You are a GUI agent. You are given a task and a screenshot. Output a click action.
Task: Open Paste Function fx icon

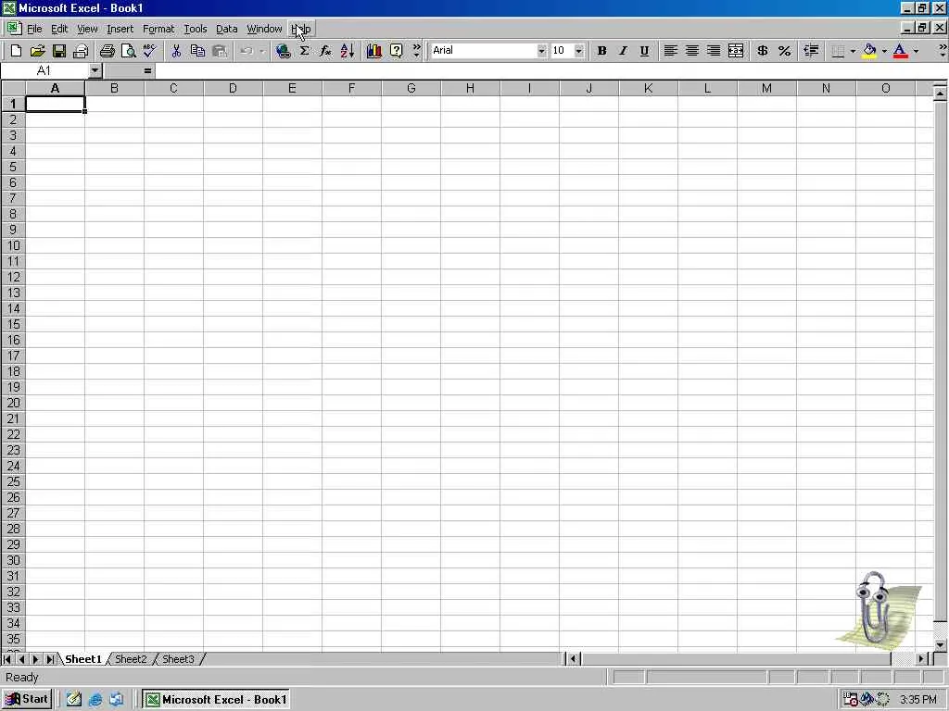pyautogui.click(x=325, y=51)
